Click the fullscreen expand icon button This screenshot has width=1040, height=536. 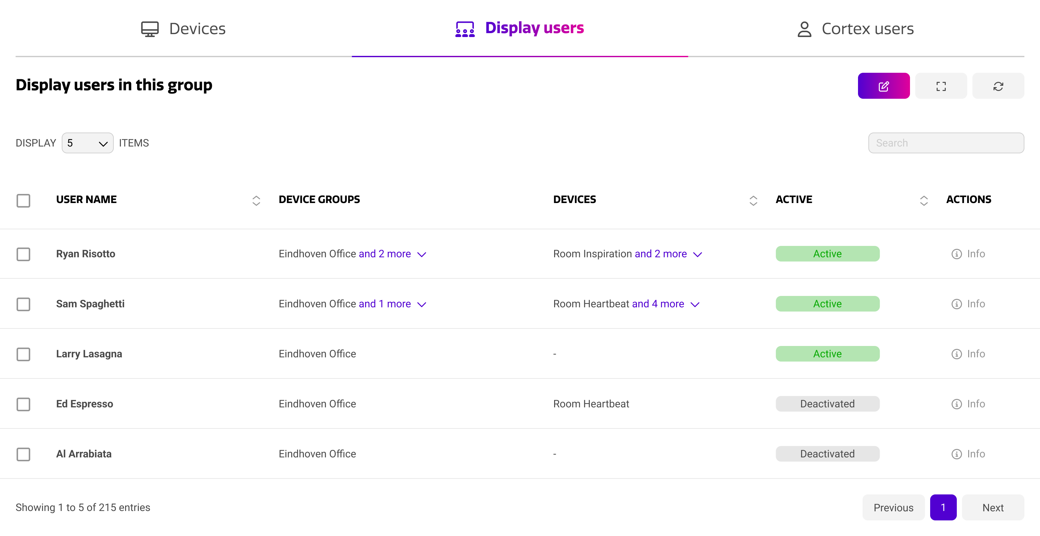pos(941,86)
